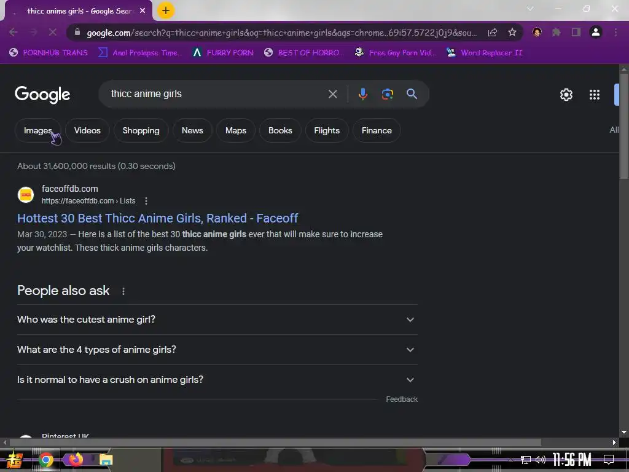Toggle the Chrome side panel icon
Screen dimensions: 629x472
576,32
